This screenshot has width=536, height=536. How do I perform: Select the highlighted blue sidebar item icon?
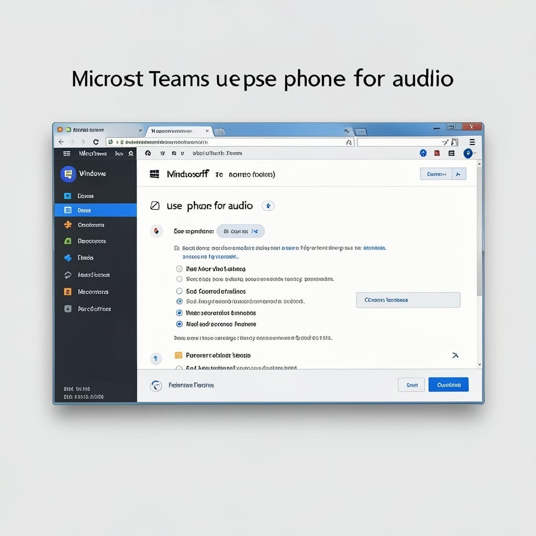[68, 210]
